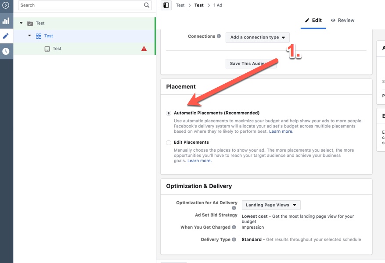The height and width of the screenshot is (263, 385).
Task: Click the magnifying glass in search bar
Action: tap(146, 5)
